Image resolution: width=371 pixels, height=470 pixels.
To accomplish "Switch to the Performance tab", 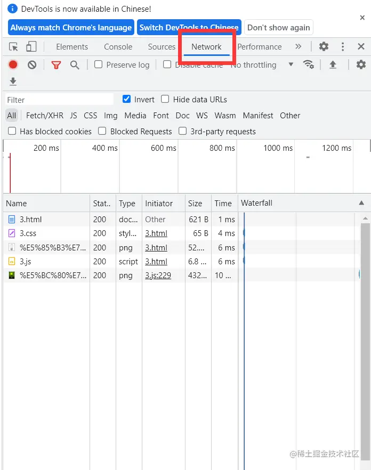I will point(260,47).
